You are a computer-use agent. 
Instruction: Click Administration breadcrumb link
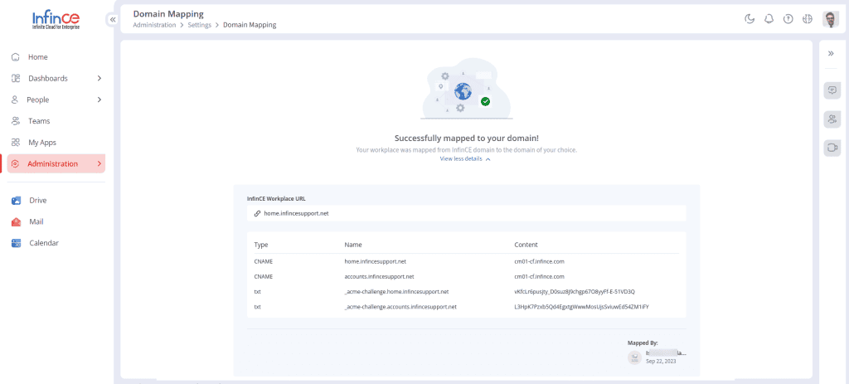[154, 25]
